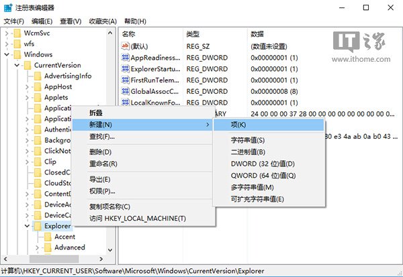Click the Accent folder icon
This screenshot has height=277, width=403.
[x=48, y=237]
